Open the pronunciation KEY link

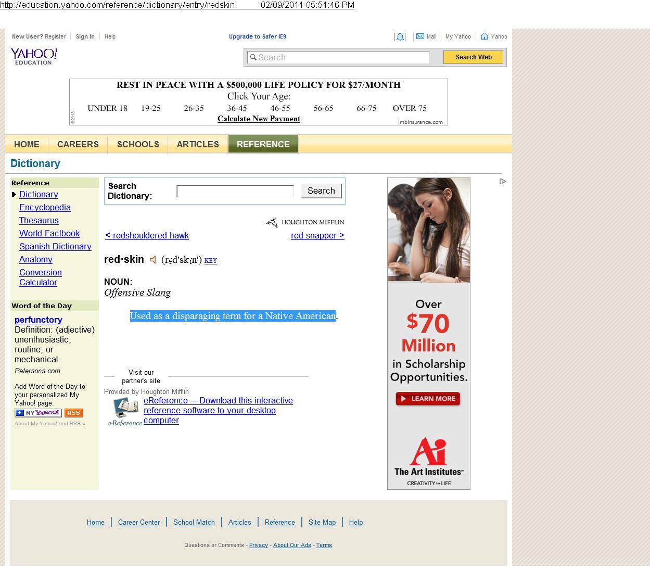point(211,261)
